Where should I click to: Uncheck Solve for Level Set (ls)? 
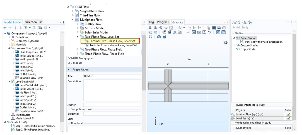coord(288,119)
